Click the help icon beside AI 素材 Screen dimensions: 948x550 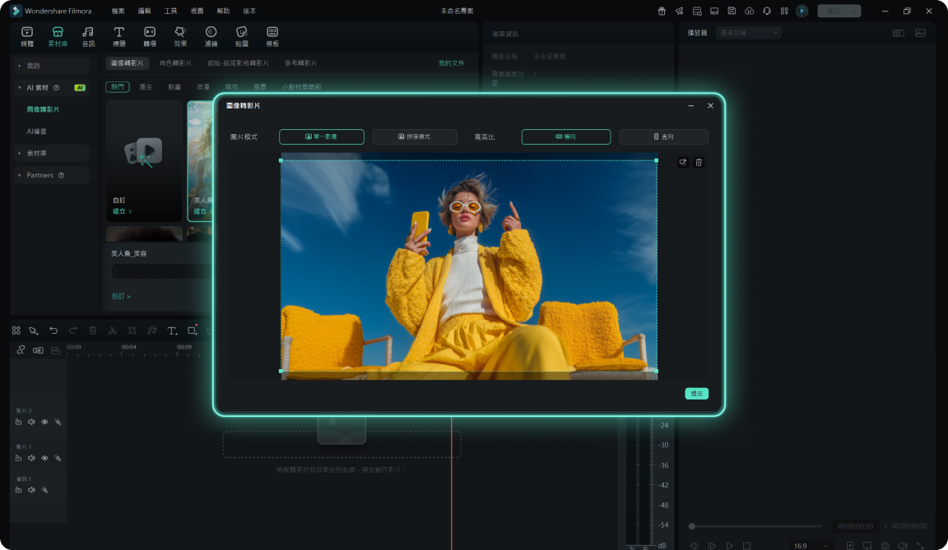tap(56, 87)
